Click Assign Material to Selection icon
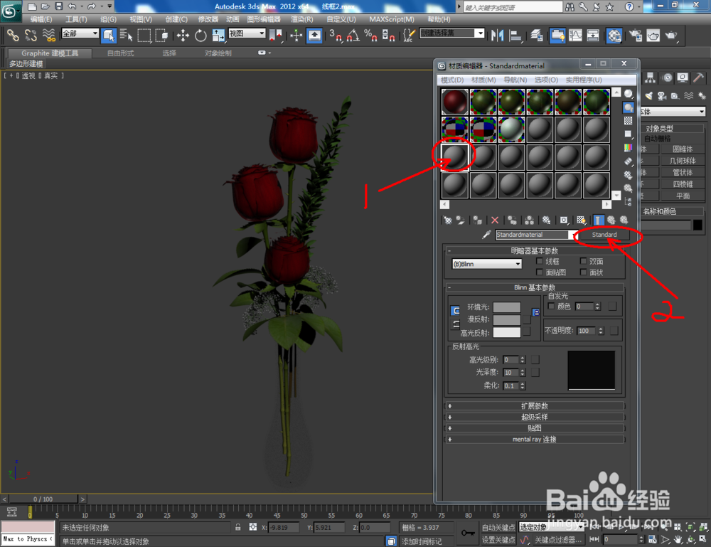Screen dimensions: 711x547 [478, 221]
